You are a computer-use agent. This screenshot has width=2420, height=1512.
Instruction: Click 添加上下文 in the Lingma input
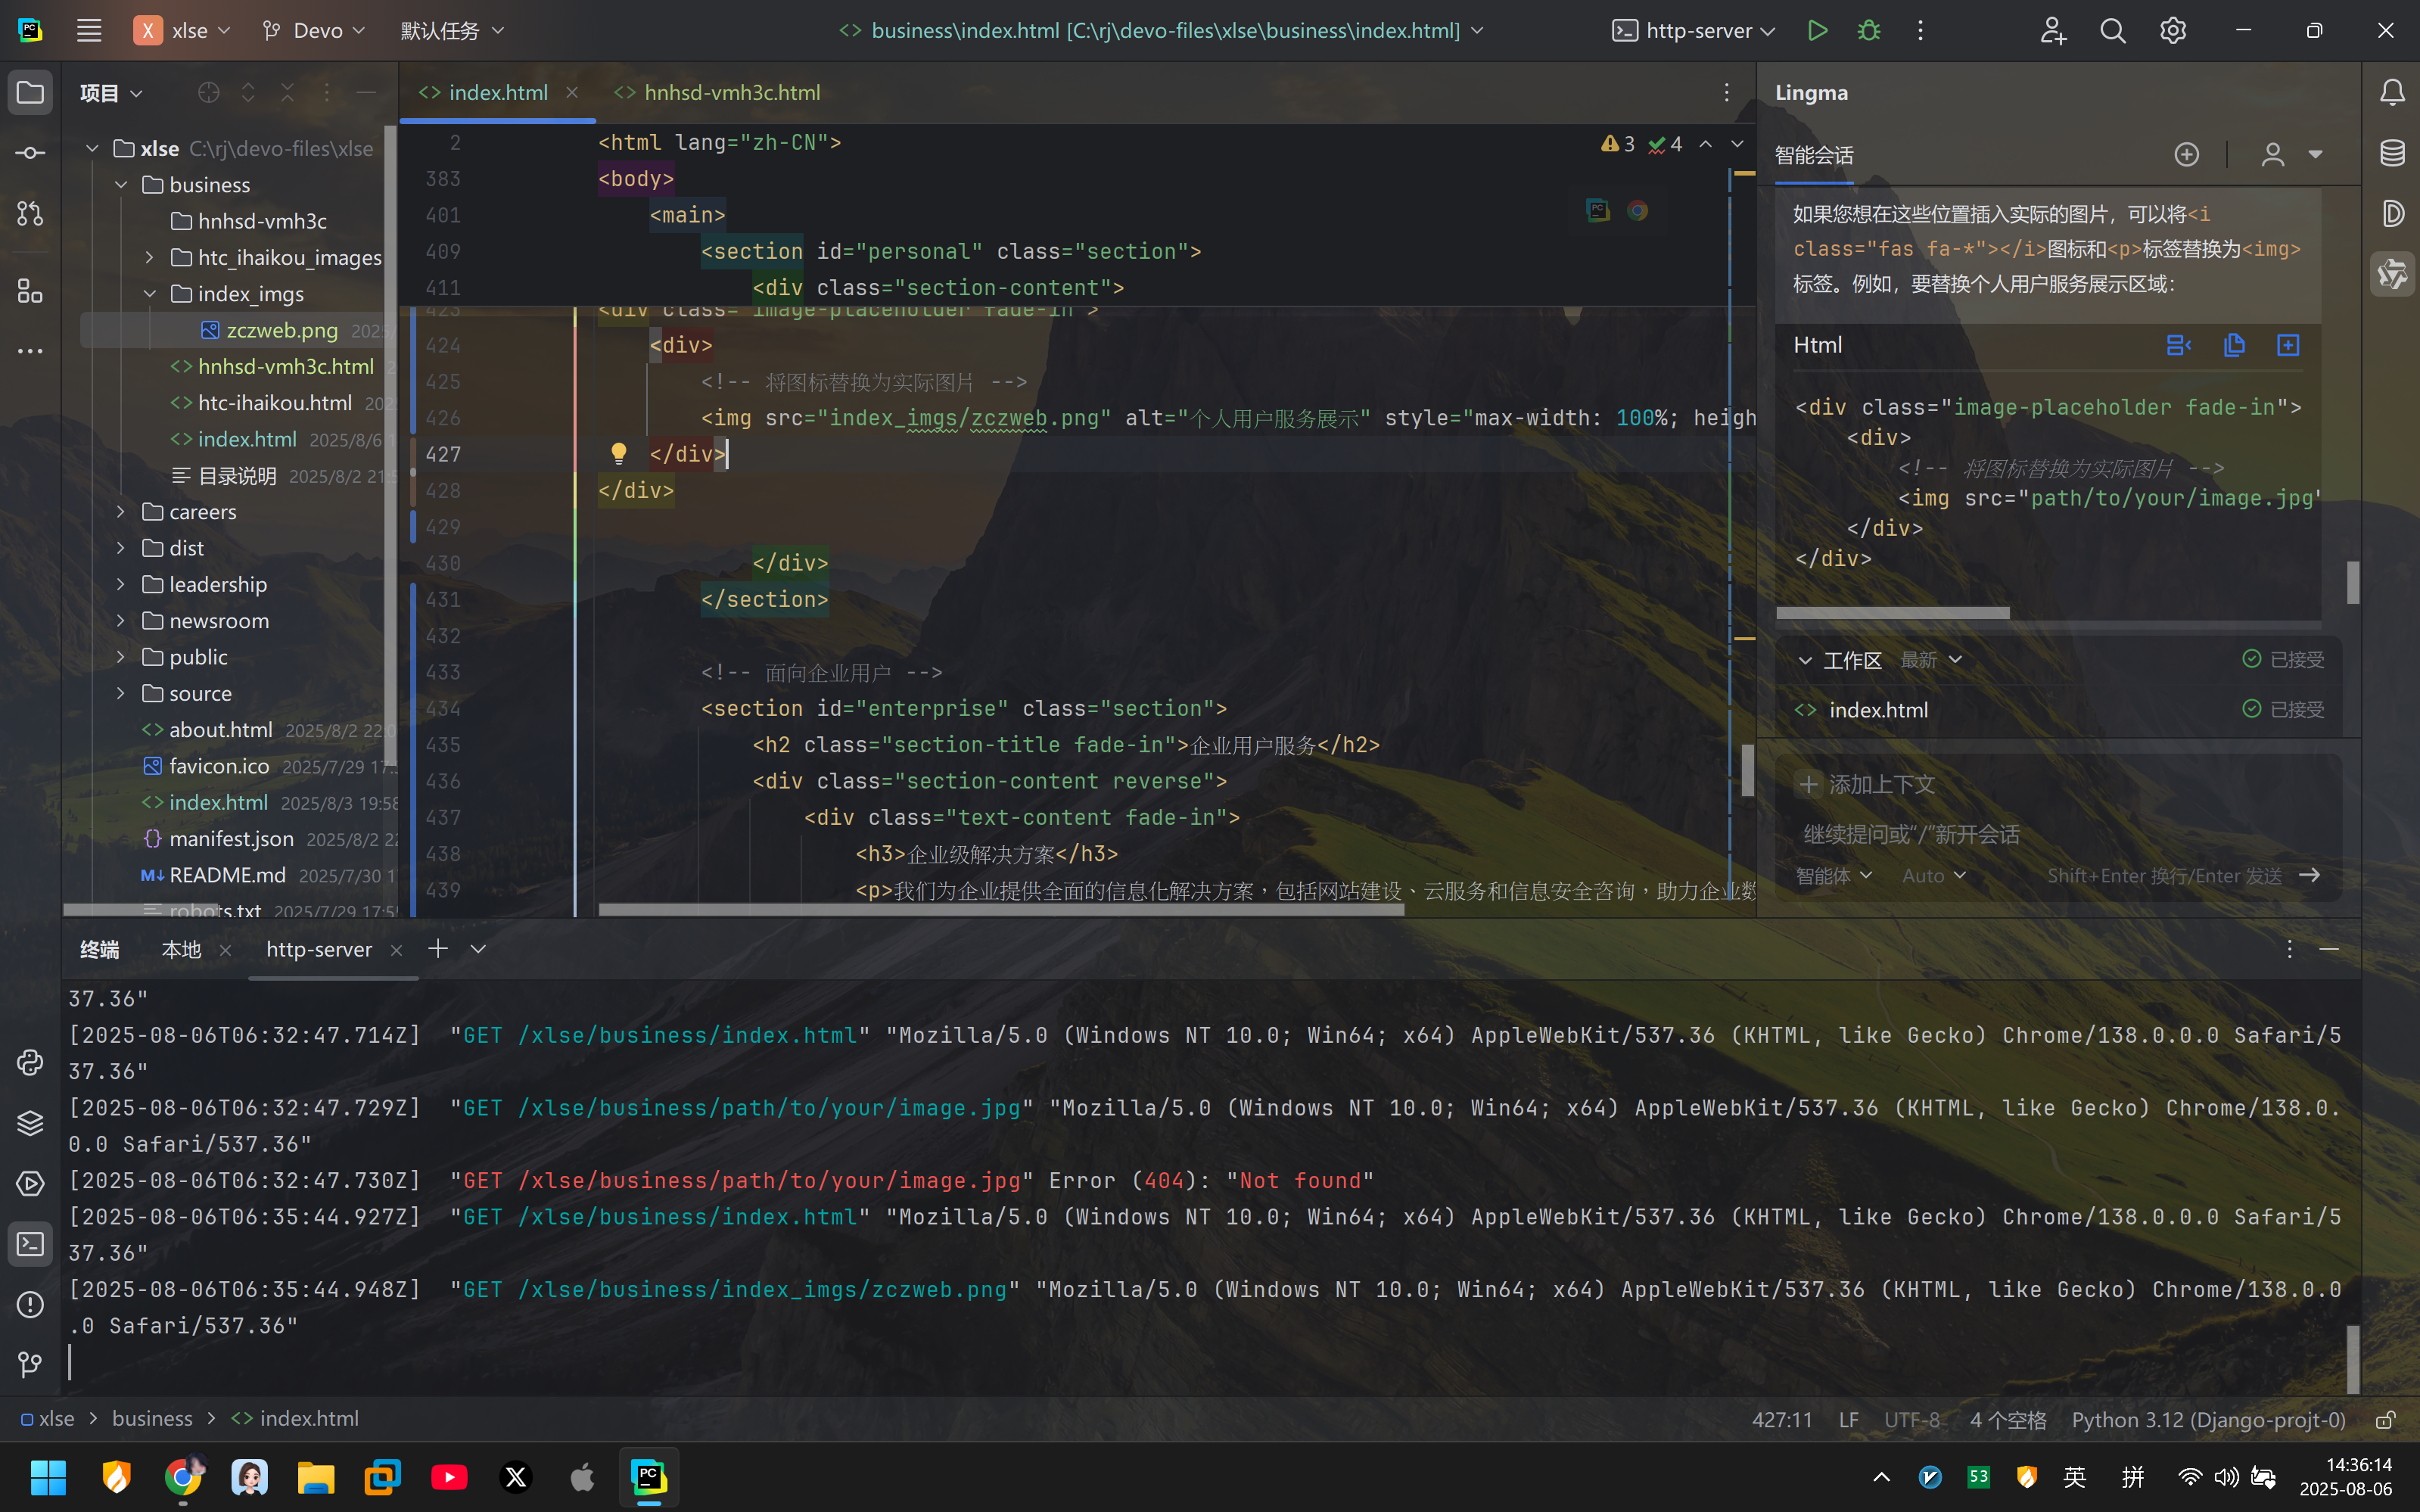tap(1867, 785)
